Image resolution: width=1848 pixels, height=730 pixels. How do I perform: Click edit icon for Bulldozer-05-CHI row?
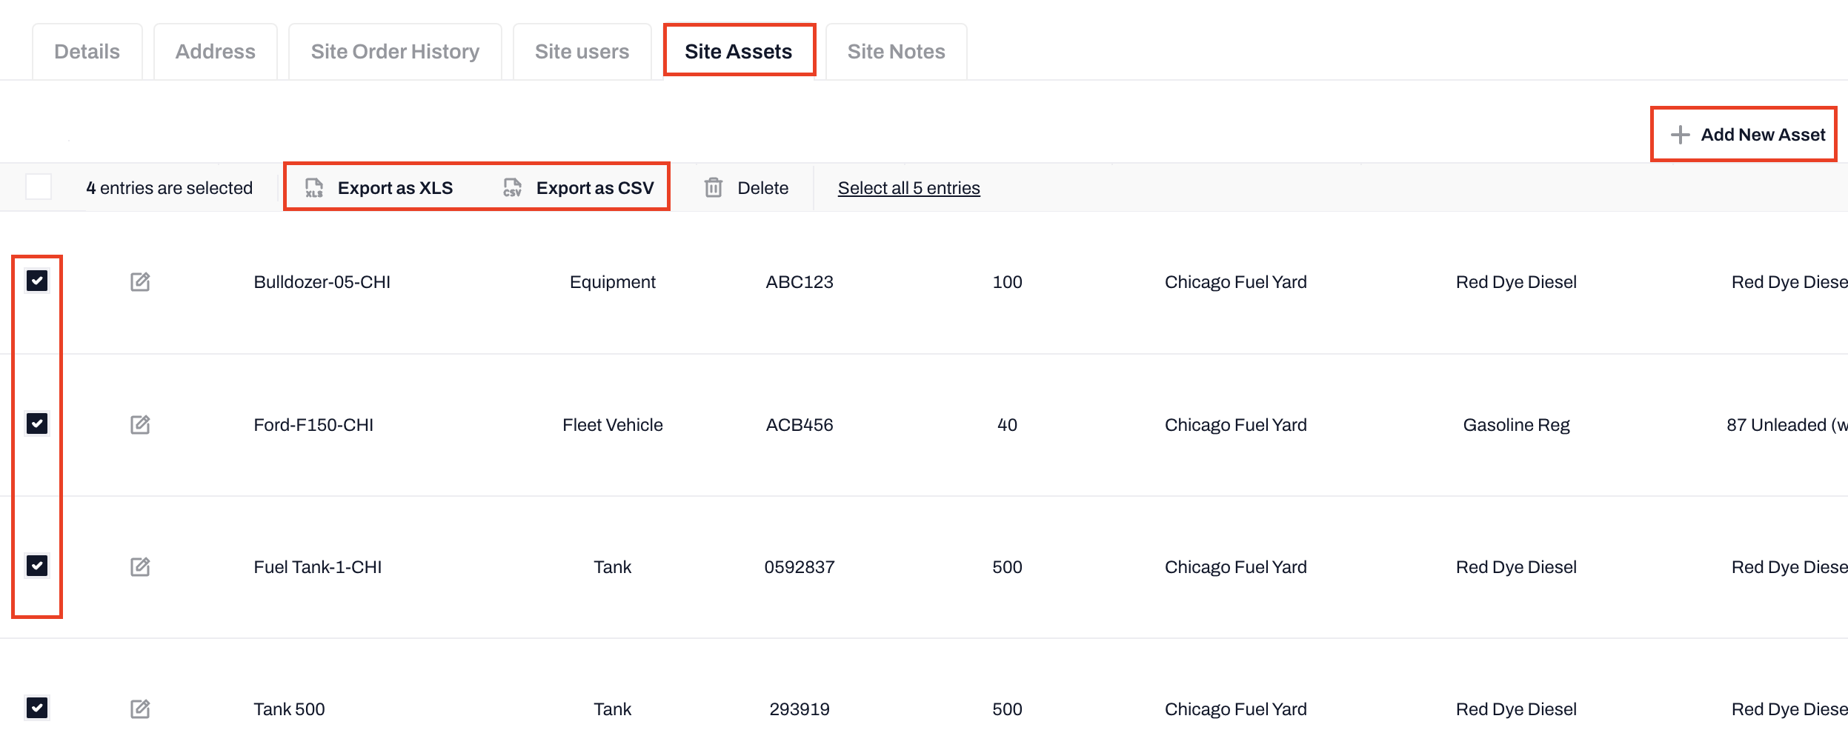pyautogui.click(x=140, y=282)
